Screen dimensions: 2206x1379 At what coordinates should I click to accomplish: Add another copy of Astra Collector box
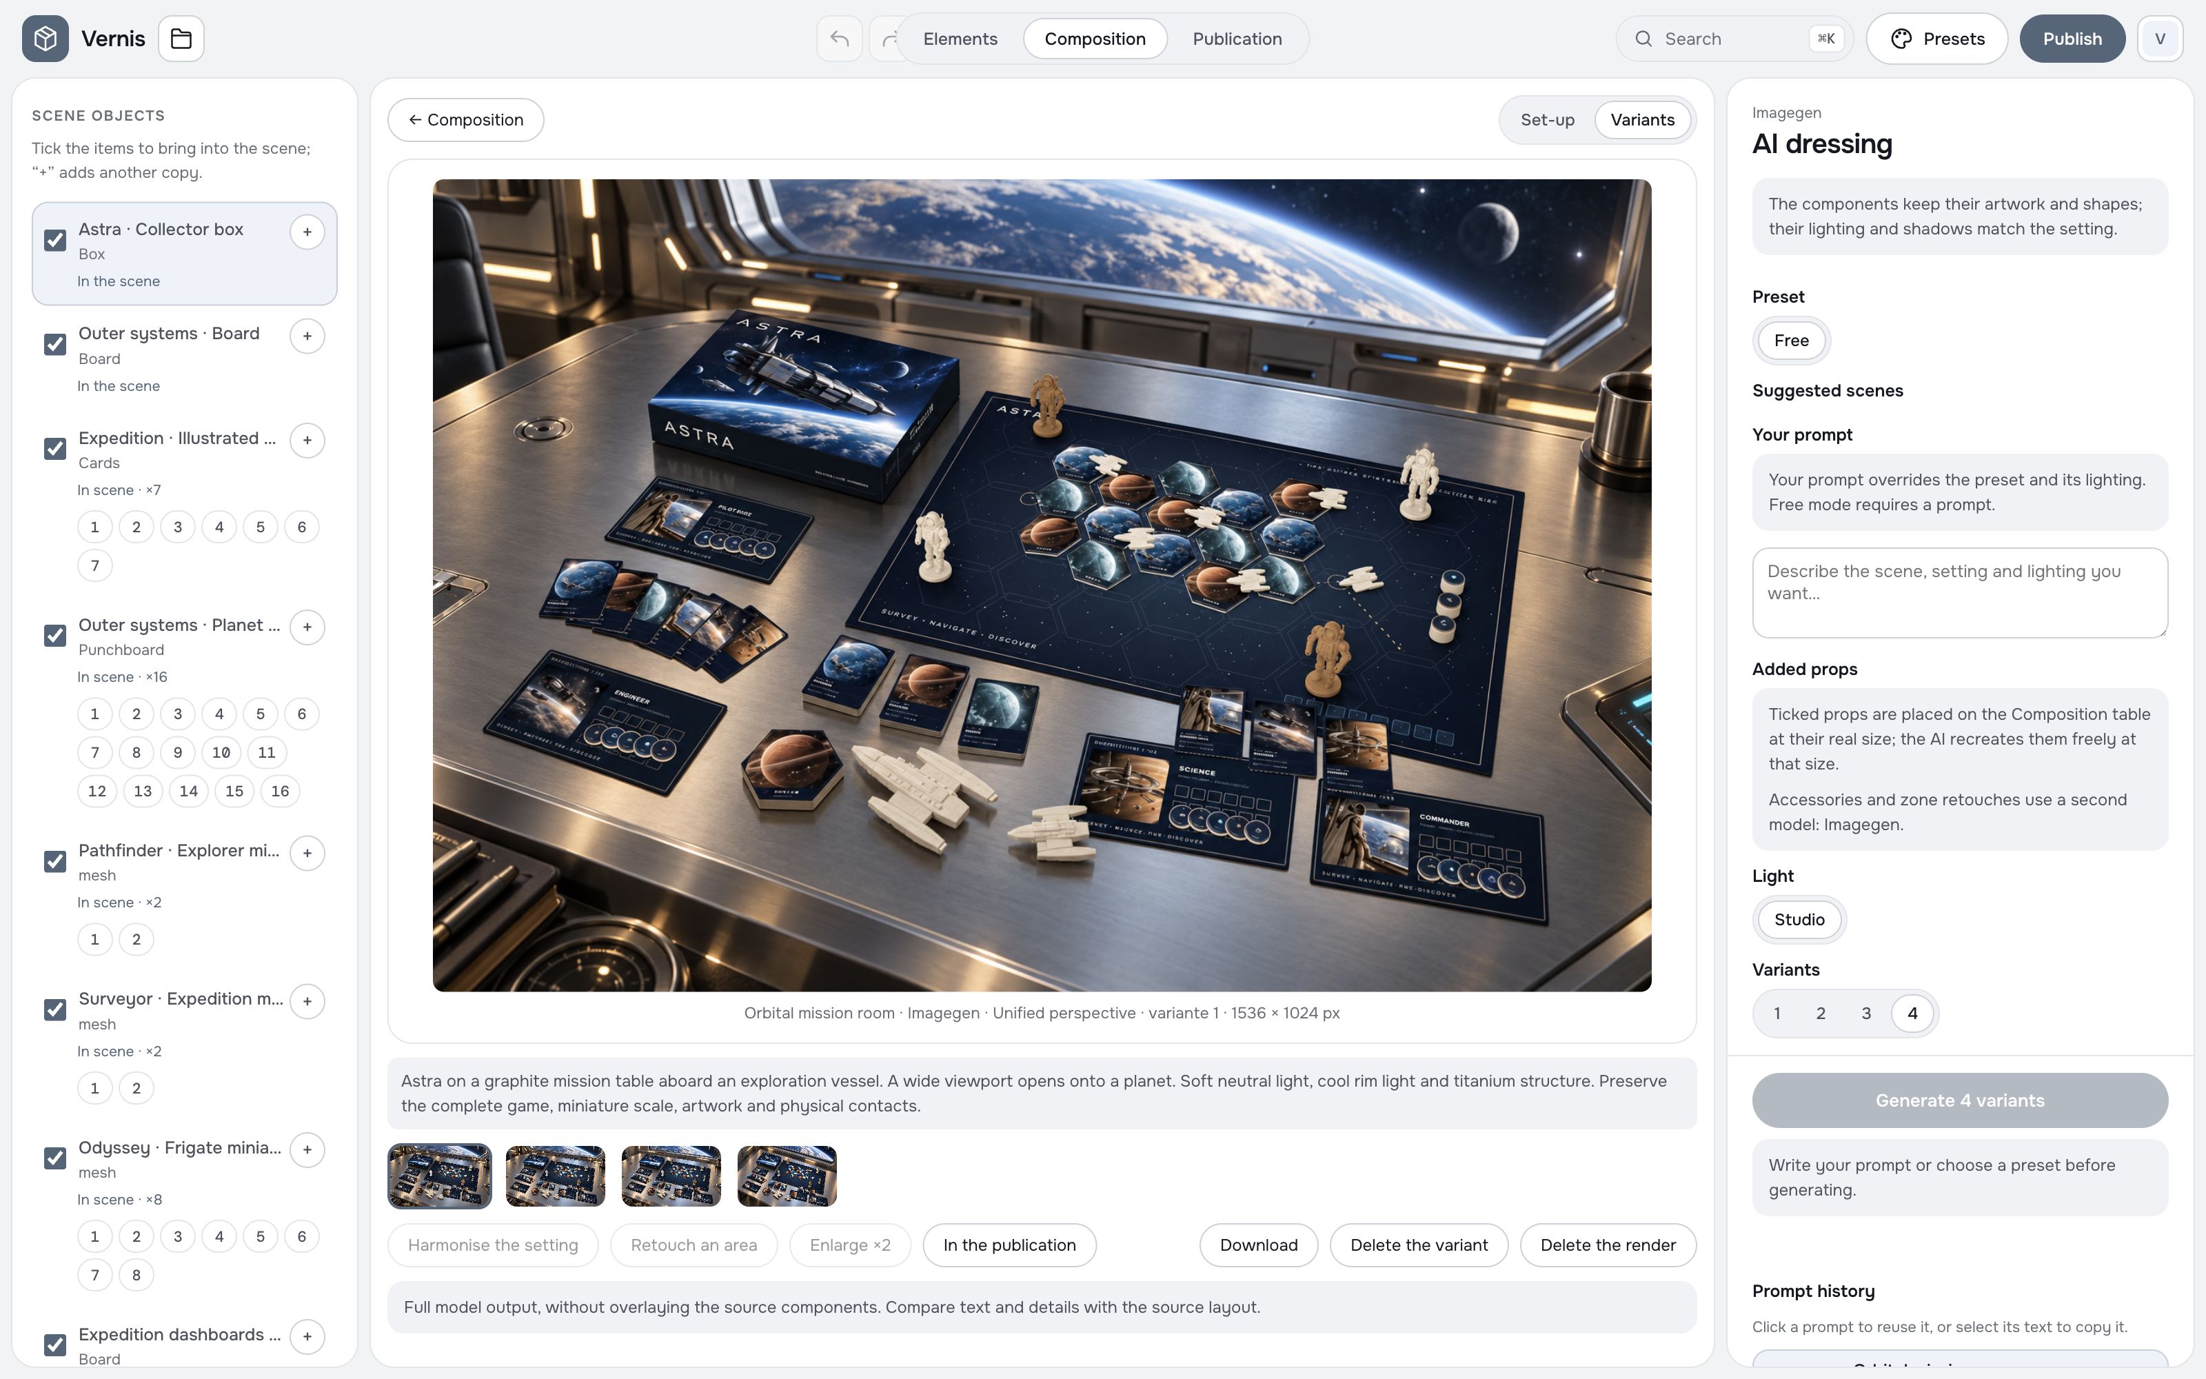(x=307, y=232)
